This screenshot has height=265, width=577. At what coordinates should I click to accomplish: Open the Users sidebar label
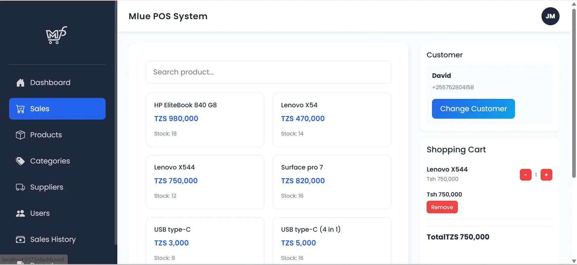coord(40,213)
